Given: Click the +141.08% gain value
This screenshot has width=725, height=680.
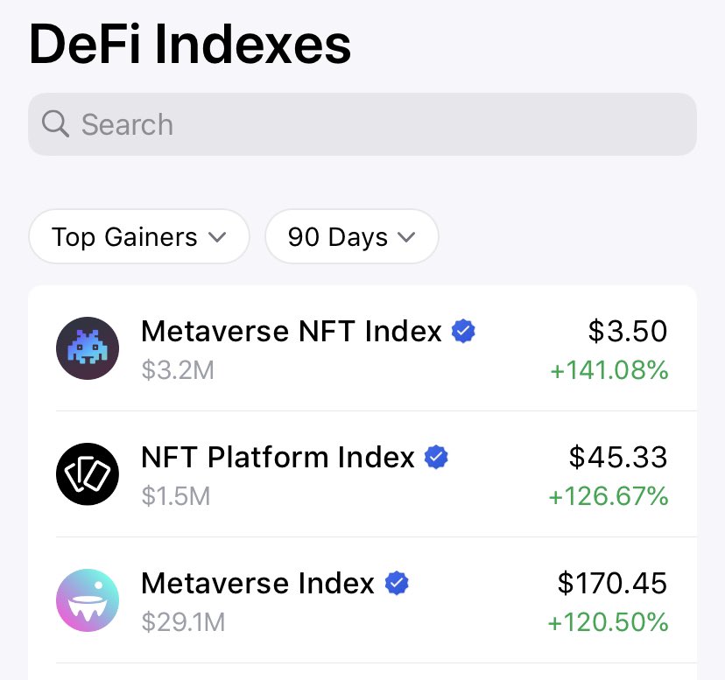Looking at the screenshot, I should pyautogui.click(x=609, y=370).
